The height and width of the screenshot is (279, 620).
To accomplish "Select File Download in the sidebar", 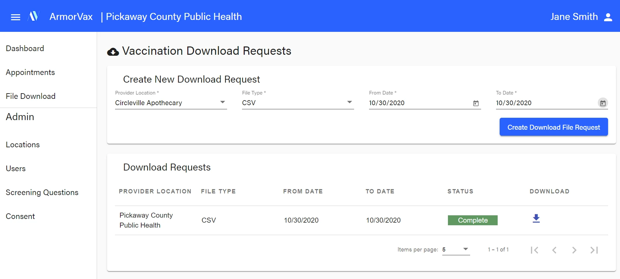I will point(31,96).
